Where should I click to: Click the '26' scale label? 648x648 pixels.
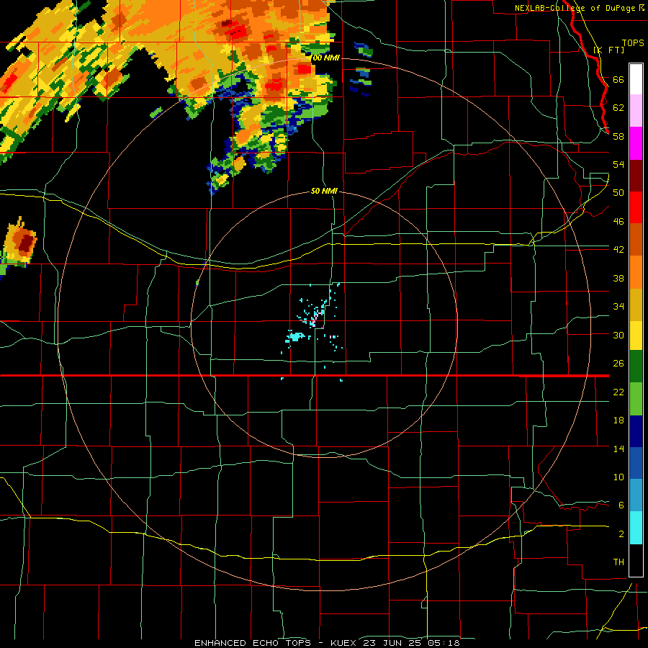pos(618,364)
